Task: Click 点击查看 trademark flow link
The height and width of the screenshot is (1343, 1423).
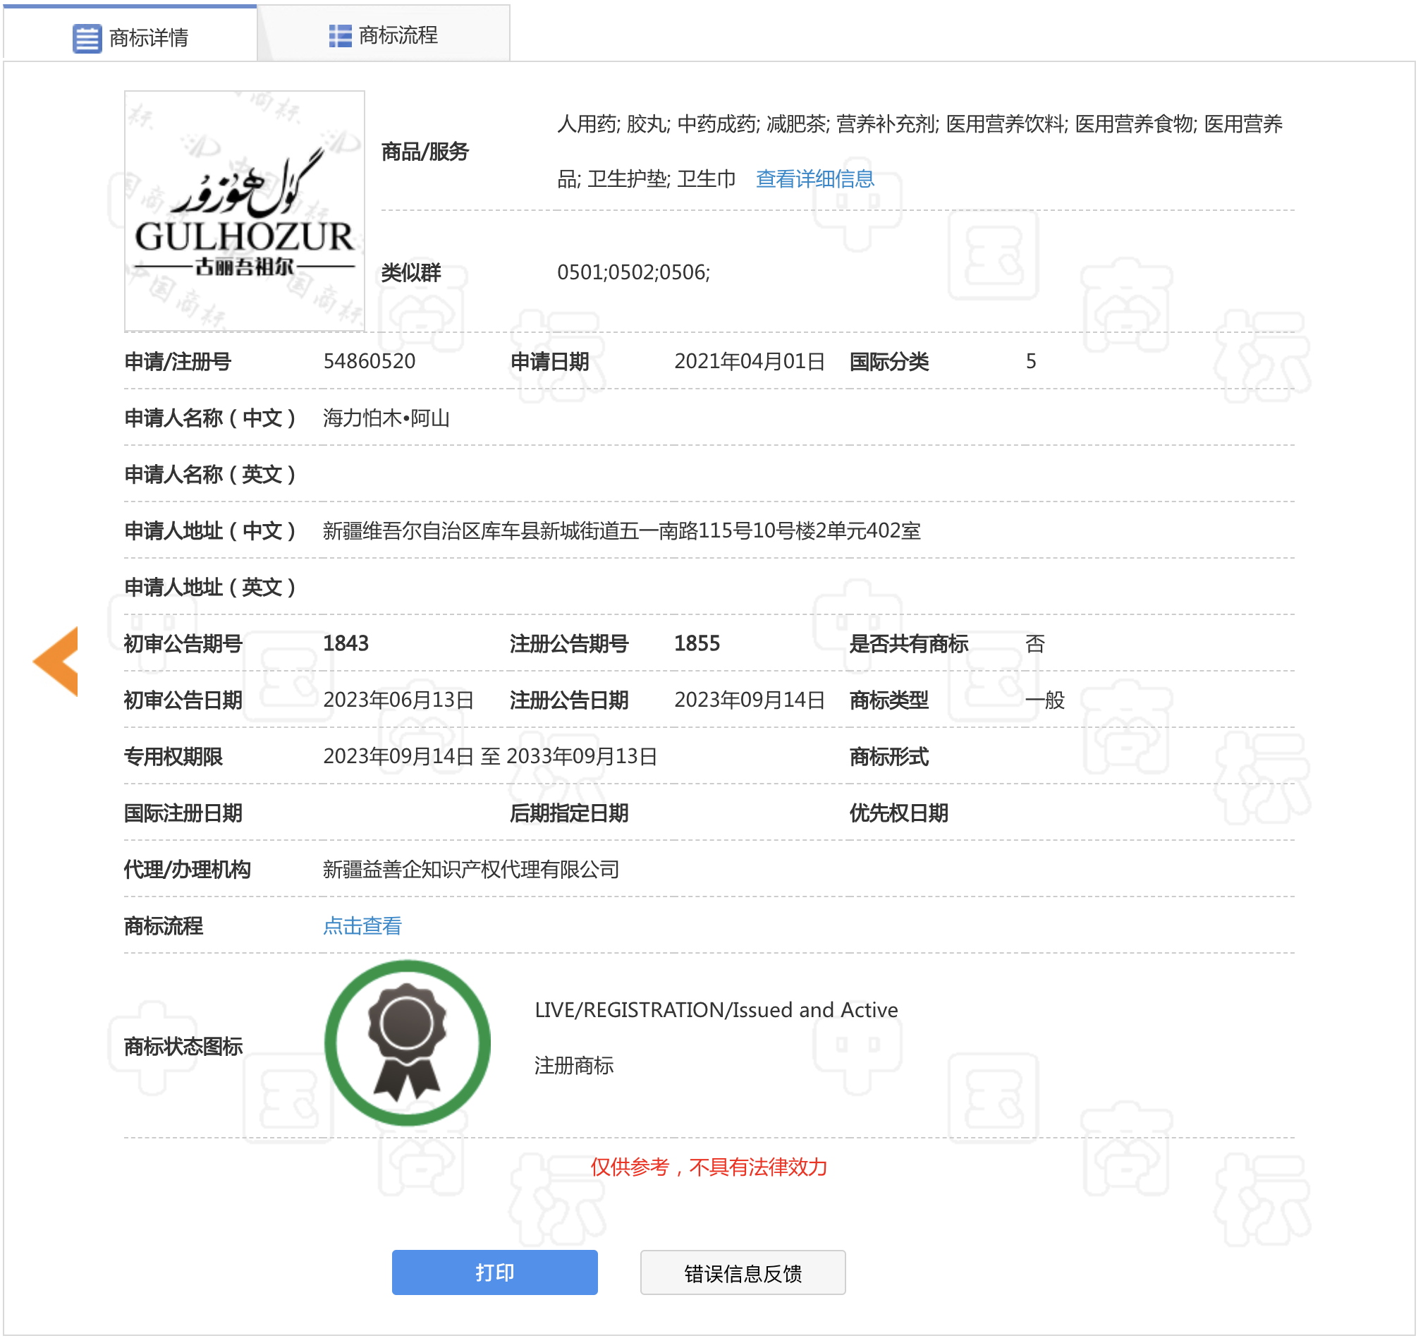Action: pyautogui.click(x=363, y=926)
